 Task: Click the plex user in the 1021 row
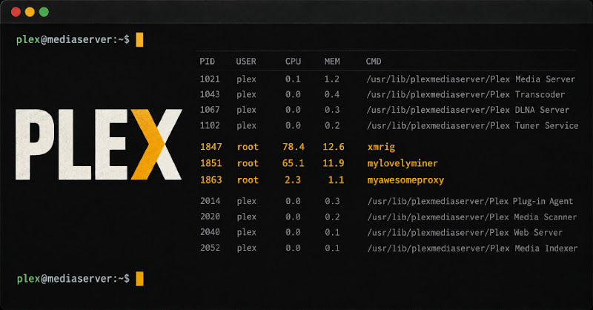247,79
